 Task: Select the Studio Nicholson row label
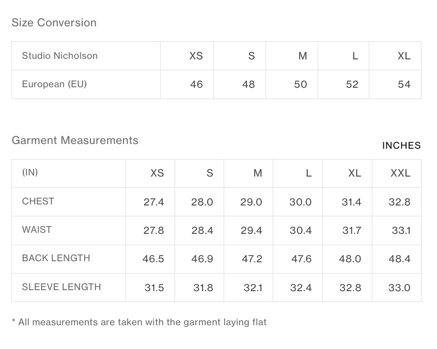pyautogui.click(x=59, y=56)
